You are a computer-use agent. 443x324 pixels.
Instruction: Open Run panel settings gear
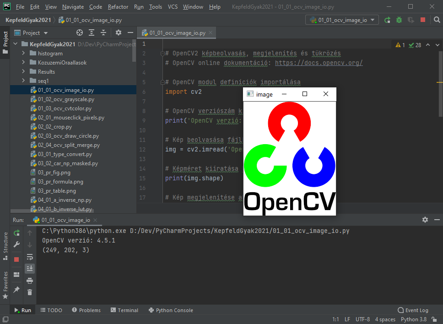pos(425,220)
